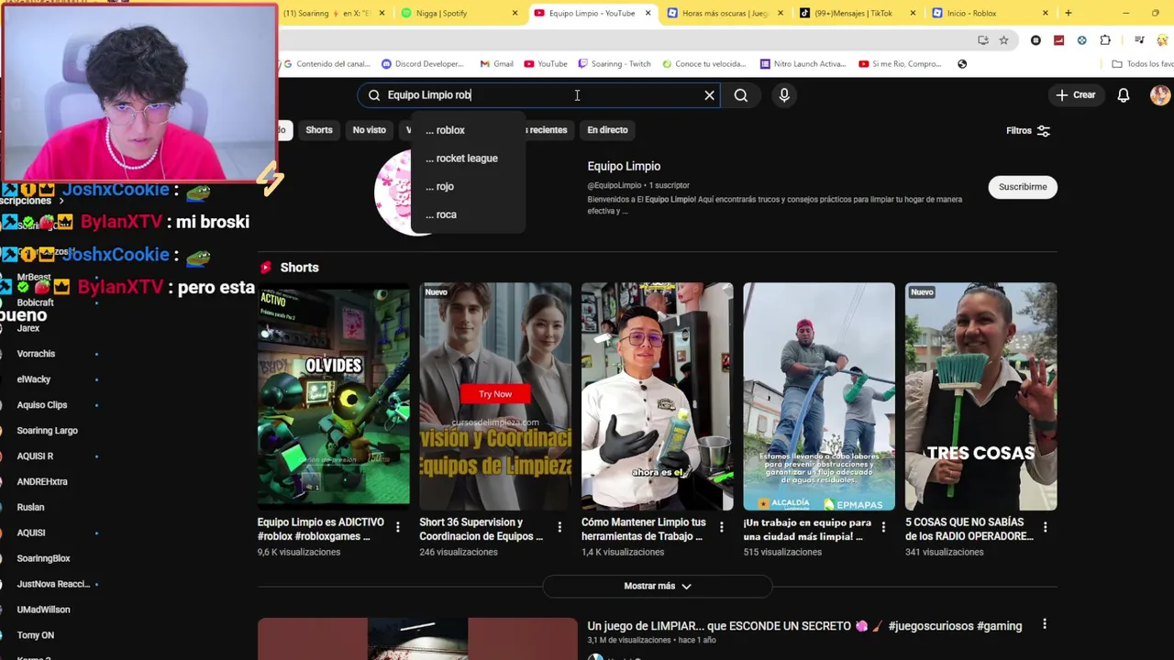The height and width of the screenshot is (660, 1174).
Task: Open Soarinng Largo subscription in sidebar
Action: [47, 431]
